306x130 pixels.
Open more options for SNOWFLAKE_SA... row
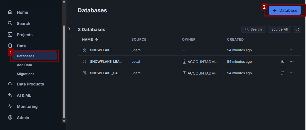click(292, 73)
